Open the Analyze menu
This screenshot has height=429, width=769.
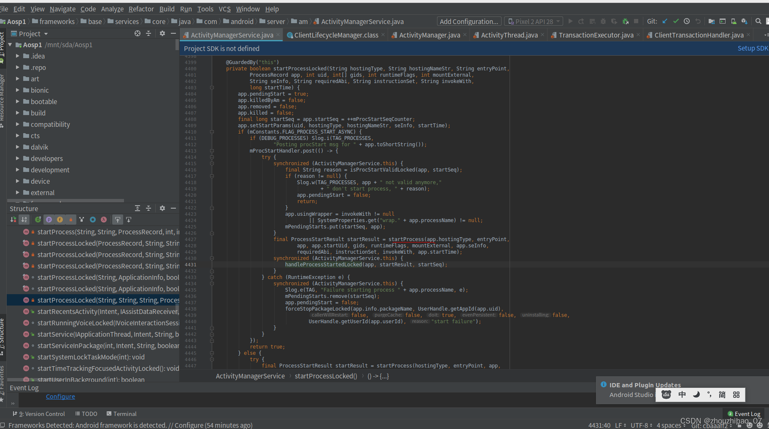click(112, 9)
